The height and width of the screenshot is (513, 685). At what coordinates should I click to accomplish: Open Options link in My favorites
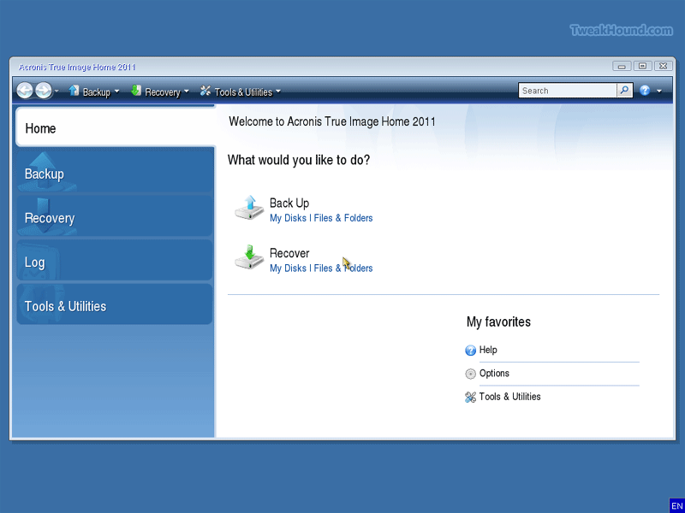coord(494,374)
